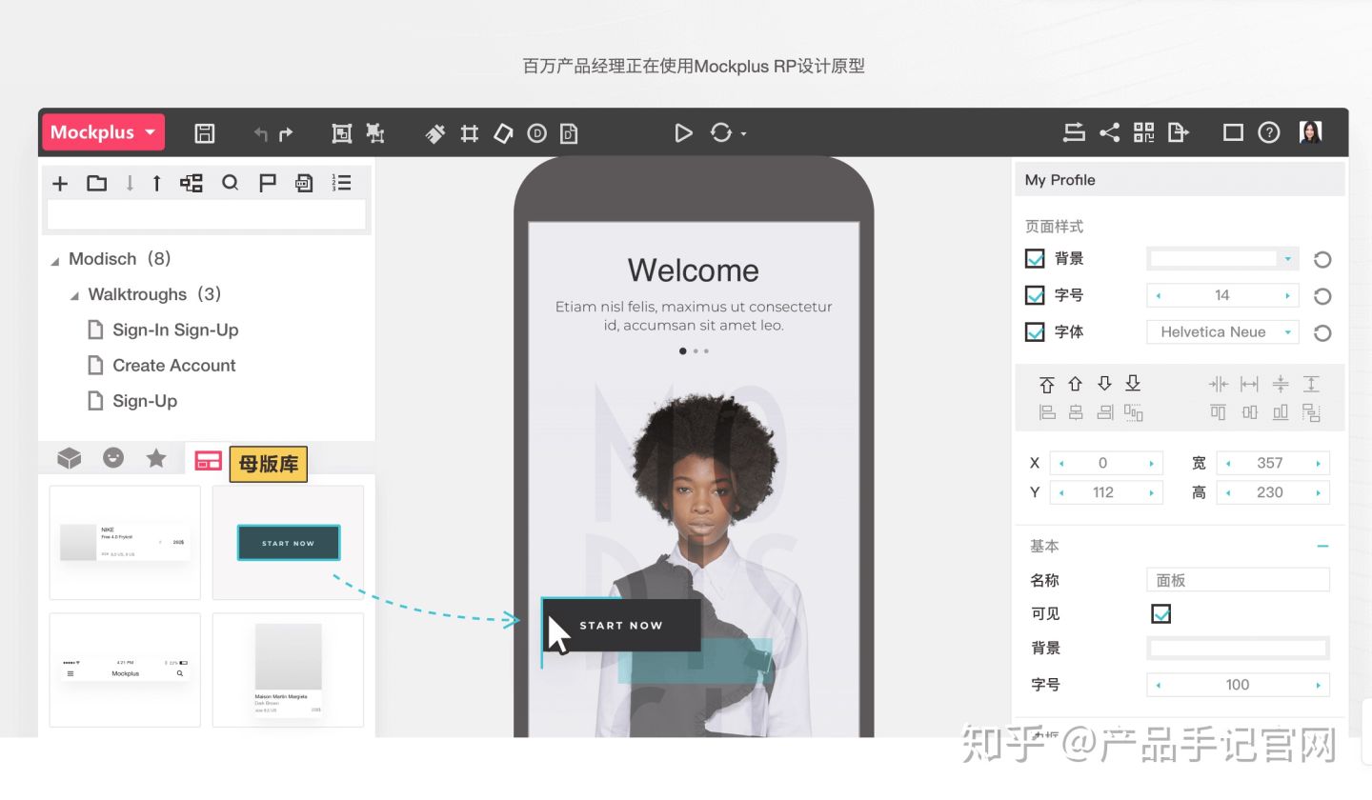Click the Share icon in toolbar

tap(1109, 133)
